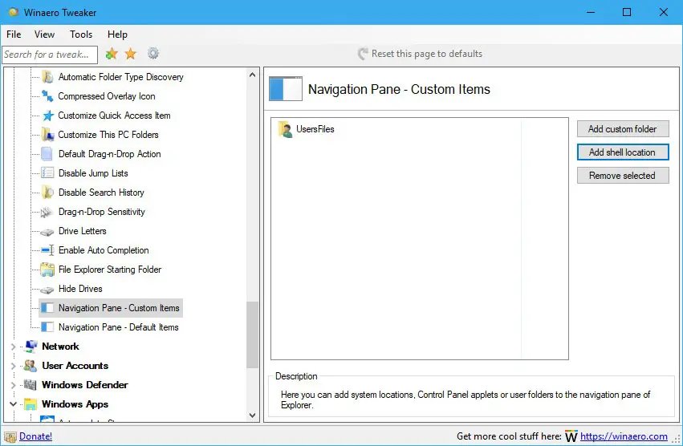Click the Drive Letters drive icon
This screenshot has height=446, width=683.
tap(47, 232)
